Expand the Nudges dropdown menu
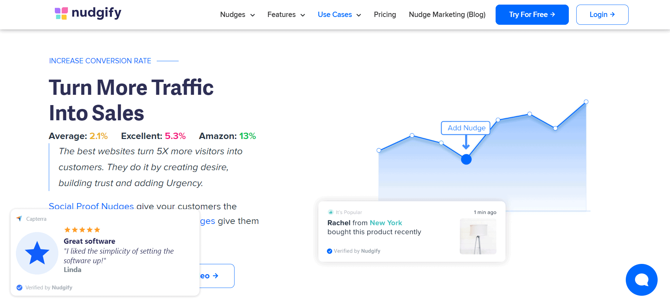This screenshot has width=670, height=306. pyautogui.click(x=237, y=15)
